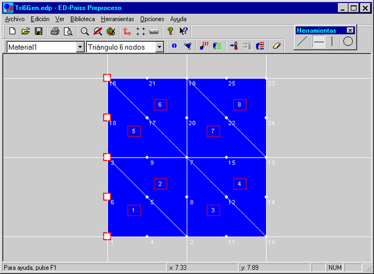This screenshot has height=274, width=374.
Task: Expand the Triángulo 6 nodos dropdown arrow
Action: click(x=160, y=47)
